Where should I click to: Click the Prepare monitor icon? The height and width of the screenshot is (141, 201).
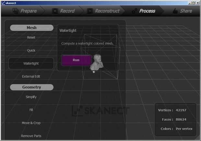16,11
